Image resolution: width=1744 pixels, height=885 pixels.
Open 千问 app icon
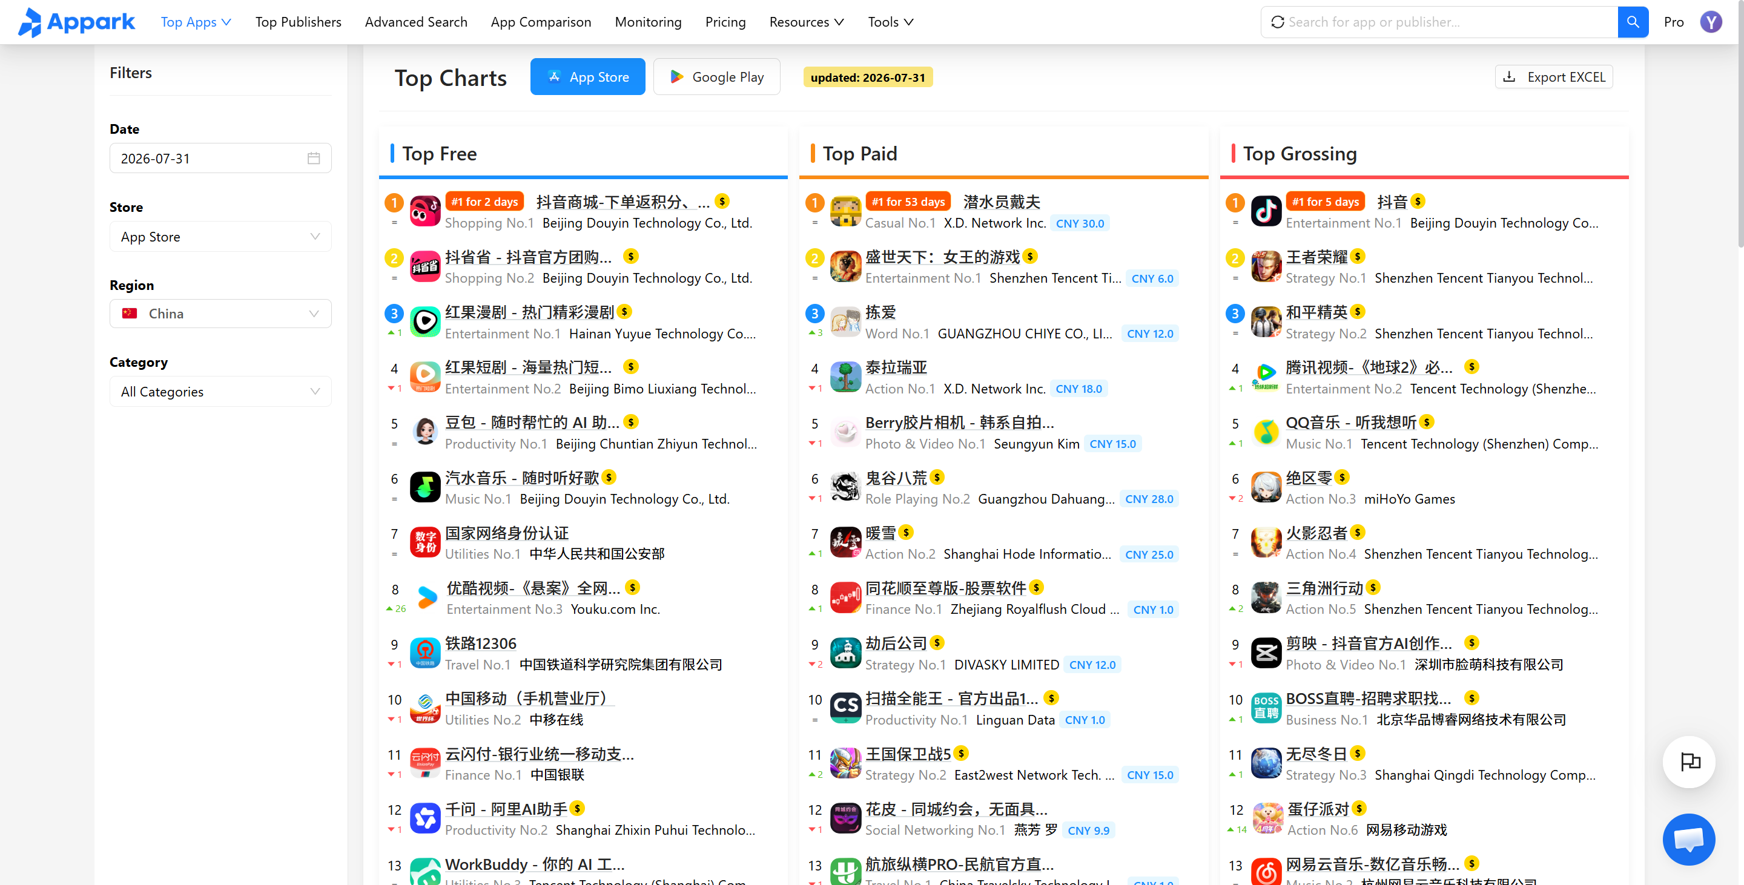click(x=425, y=818)
